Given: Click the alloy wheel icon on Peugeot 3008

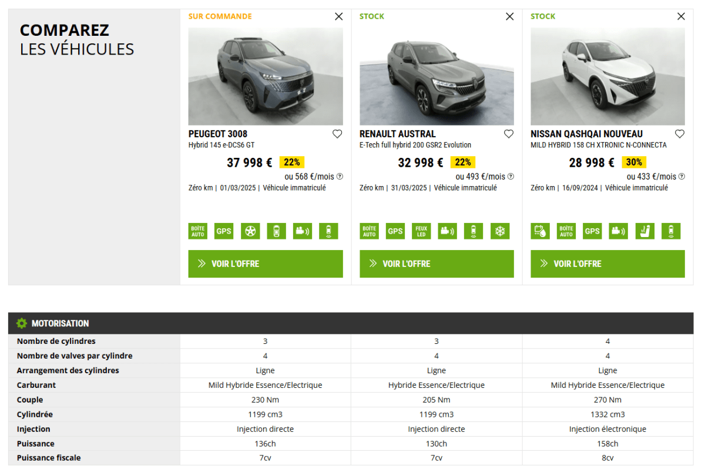Looking at the screenshot, I should pyautogui.click(x=250, y=231).
